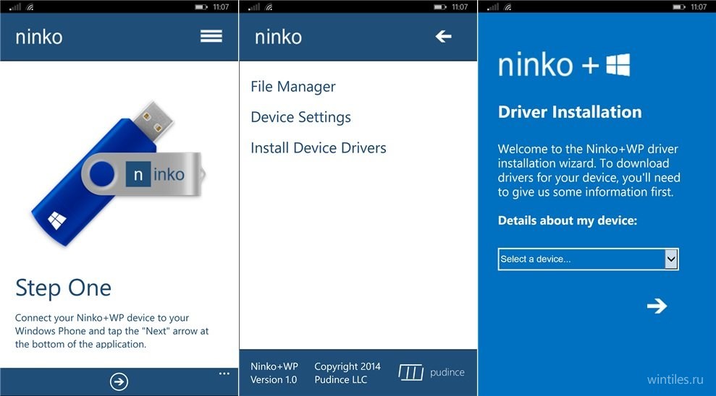Select Install Device Drivers
The height and width of the screenshot is (396, 716).
click(319, 147)
